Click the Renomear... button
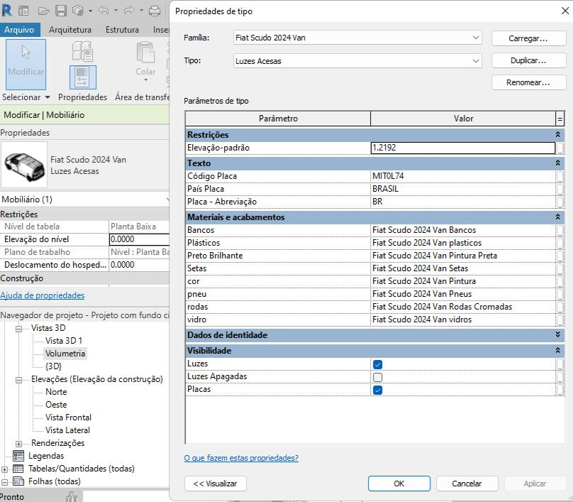 tap(528, 82)
